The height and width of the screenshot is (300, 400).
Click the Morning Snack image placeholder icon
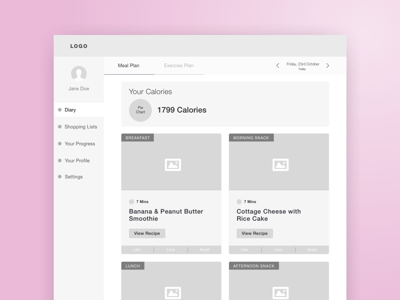point(280,164)
